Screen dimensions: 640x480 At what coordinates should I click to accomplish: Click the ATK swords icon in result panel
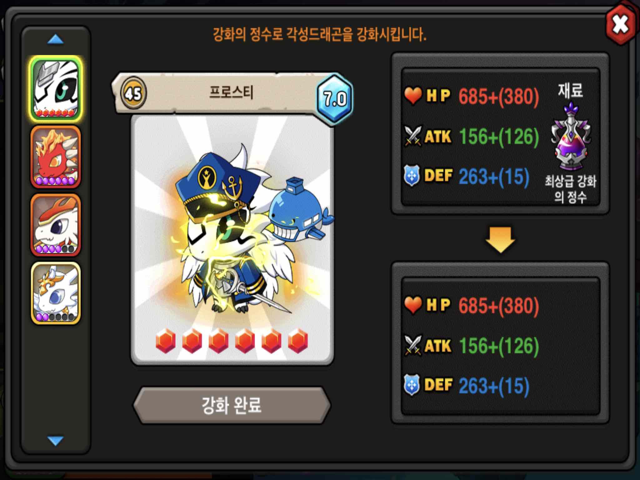tap(413, 345)
